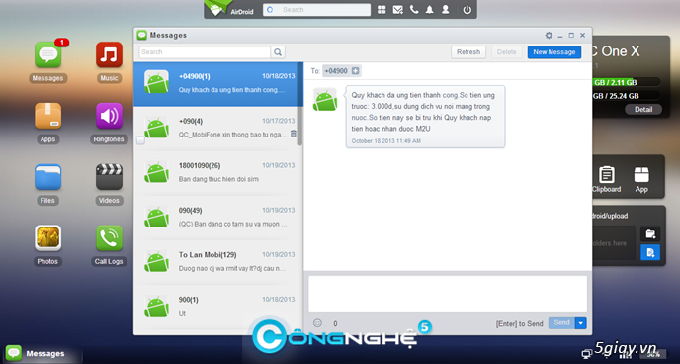
Task: Open the To Lan Mobi(129) conversation
Action: point(216,262)
